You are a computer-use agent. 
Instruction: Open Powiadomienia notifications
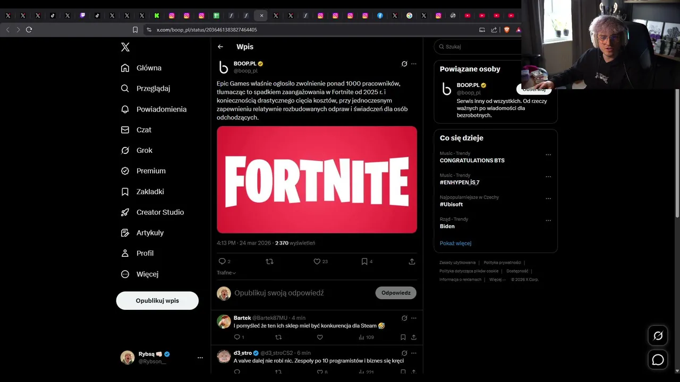click(x=154, y=109)
